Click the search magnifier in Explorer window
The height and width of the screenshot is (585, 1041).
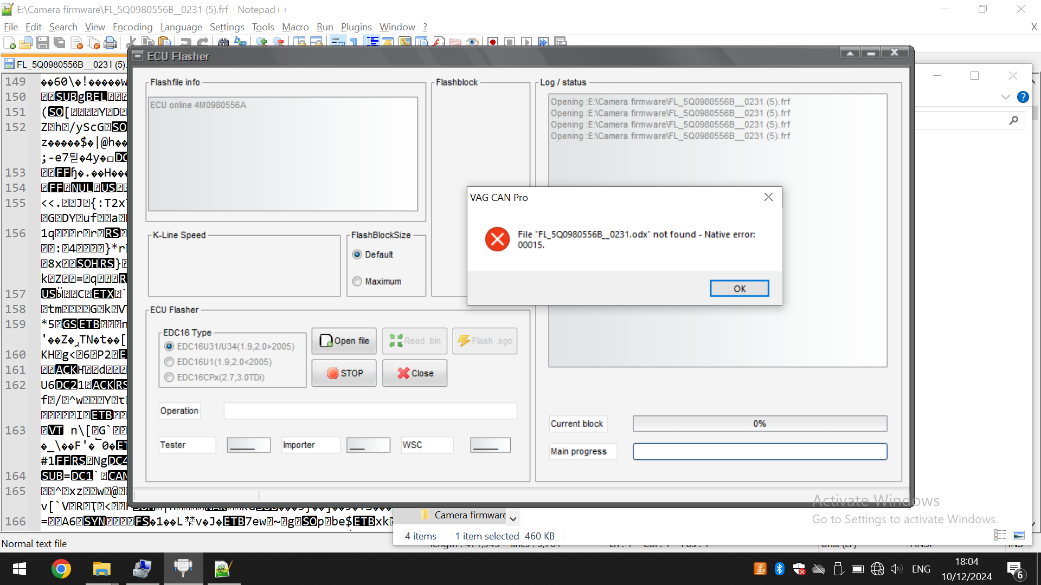pyautogui.click(x=1013, y=120)
